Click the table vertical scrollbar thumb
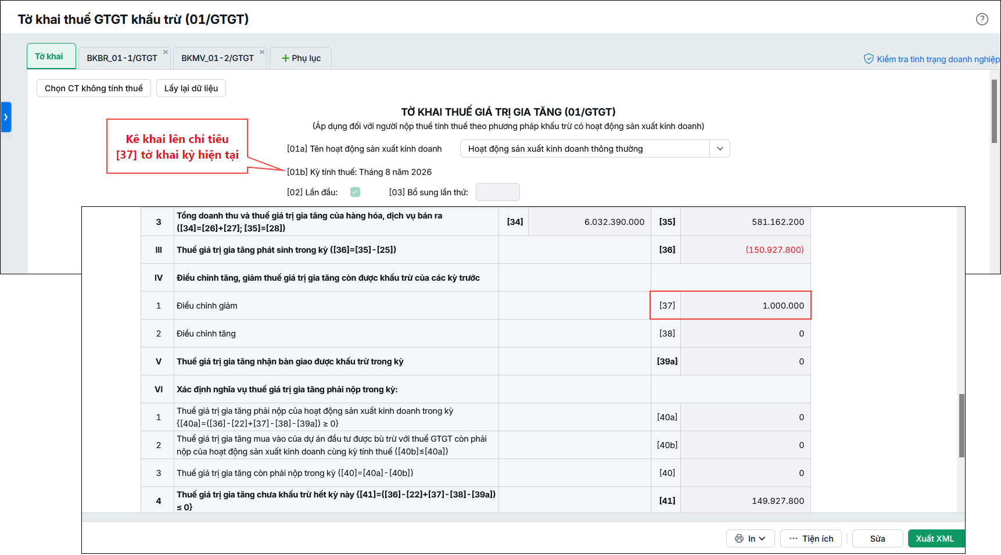 [961, 425]
